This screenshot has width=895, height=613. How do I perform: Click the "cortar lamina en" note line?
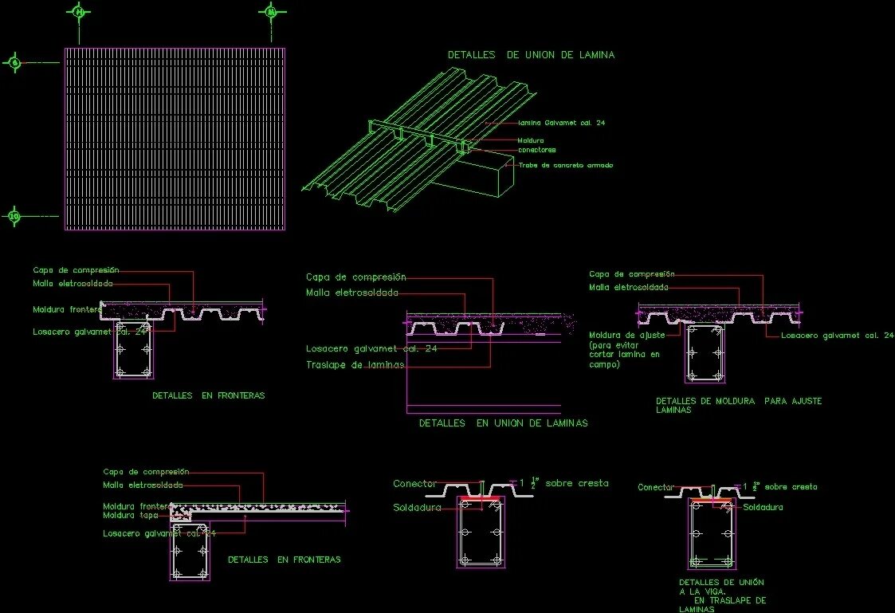click(625, 355)
